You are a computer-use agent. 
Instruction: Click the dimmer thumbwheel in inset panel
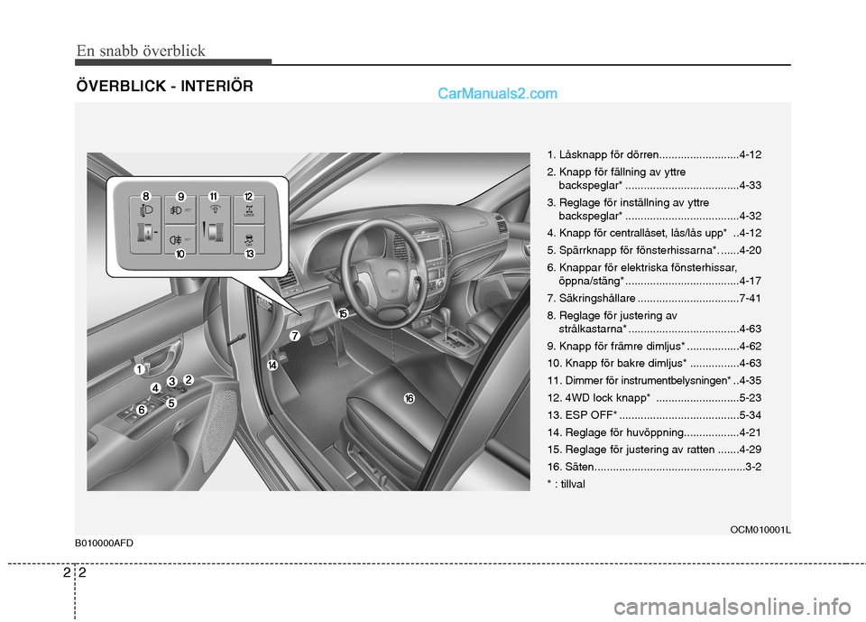[216, 232]
